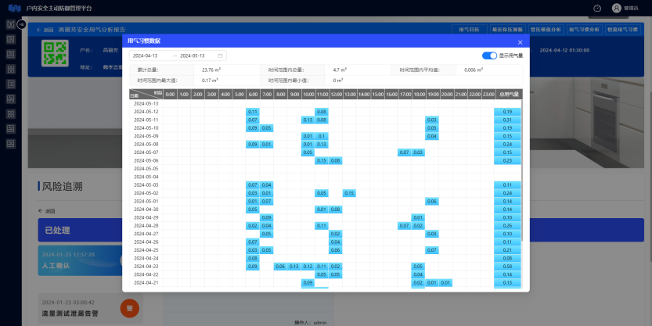Viewport: 652px width, 326px height.
Task: Click the 总用气量 column header
Action: [x=508, y=95]
